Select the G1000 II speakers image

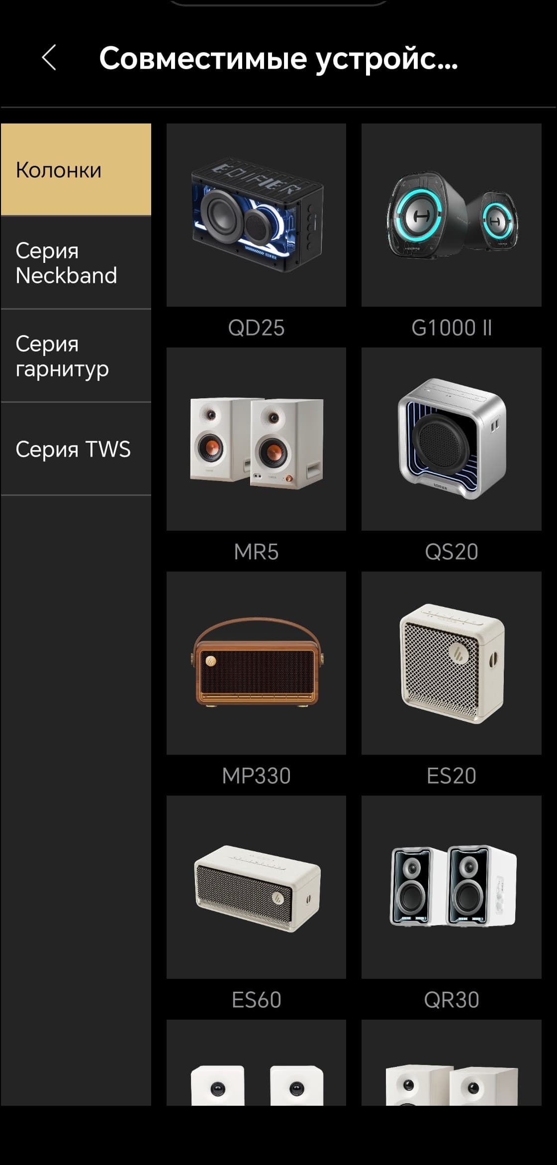[x=452, y=215]
